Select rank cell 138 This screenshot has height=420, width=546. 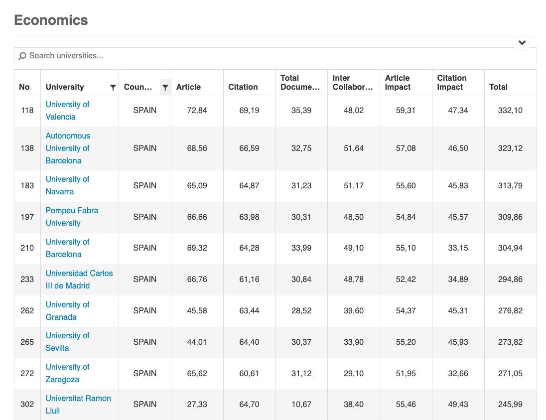click(x=27, y=148)
